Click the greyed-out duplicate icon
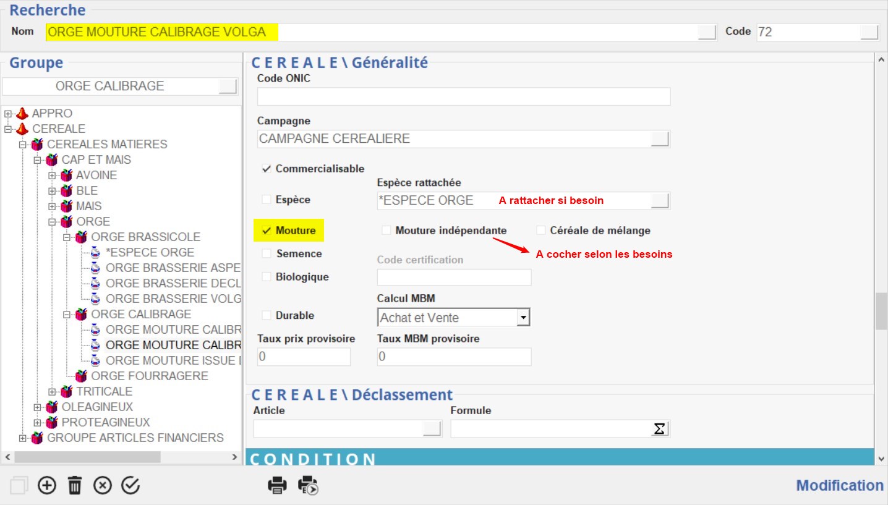Screen dimensions: 888x505 point(19,486)
